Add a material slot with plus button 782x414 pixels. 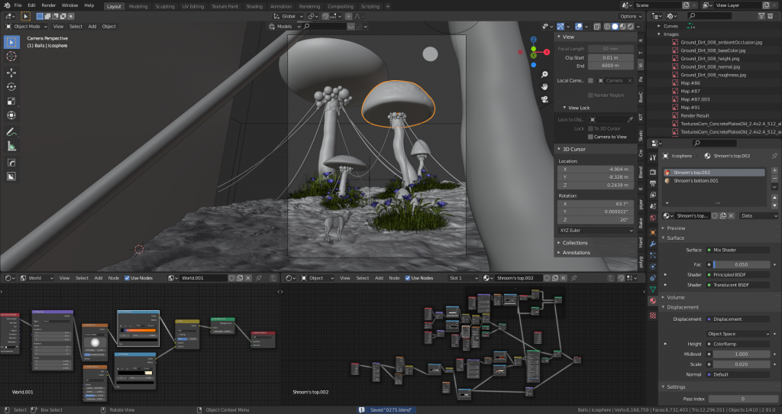point(774,170)
